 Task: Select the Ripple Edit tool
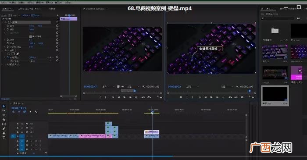tap(4, 115)
